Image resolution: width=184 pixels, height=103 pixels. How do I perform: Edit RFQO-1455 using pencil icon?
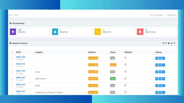tap(157, 93)
